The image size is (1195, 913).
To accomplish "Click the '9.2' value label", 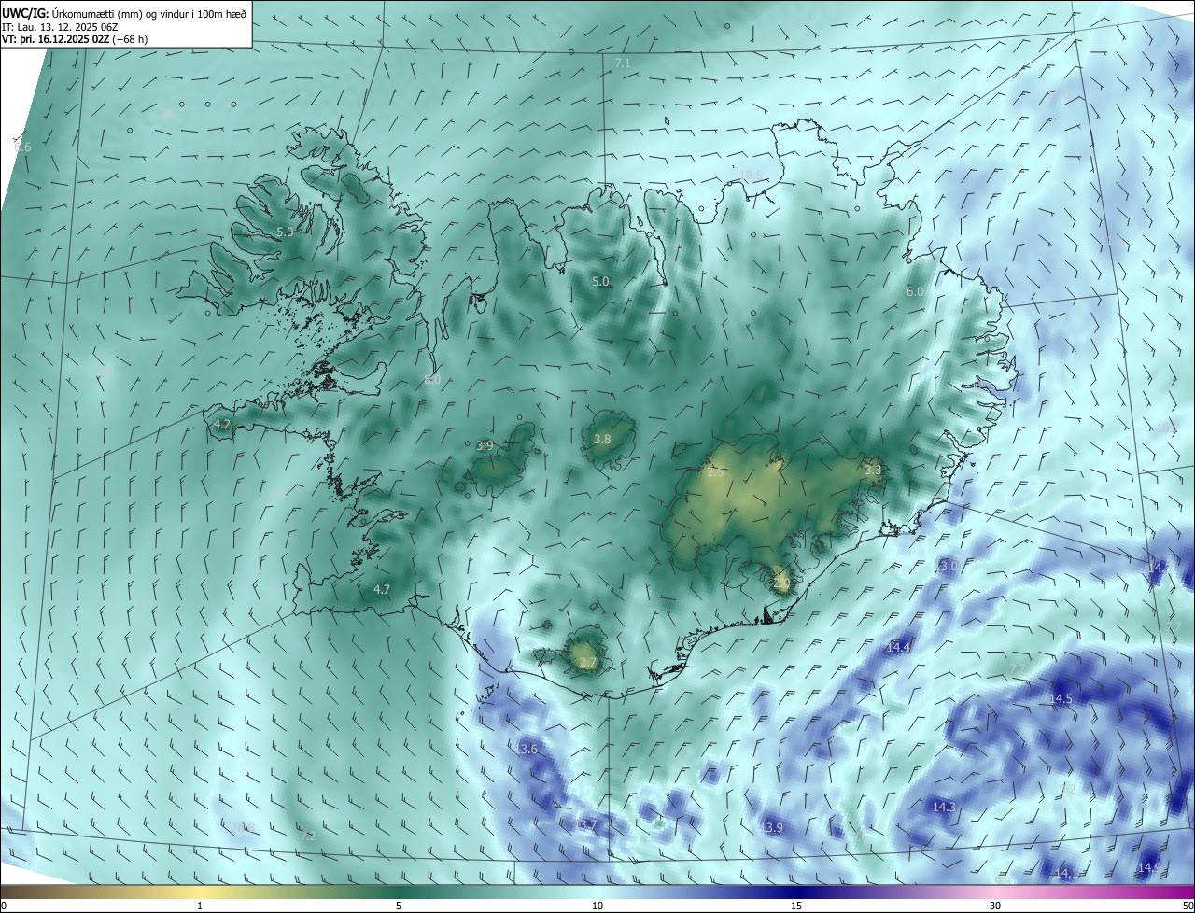I will 1069,790.
